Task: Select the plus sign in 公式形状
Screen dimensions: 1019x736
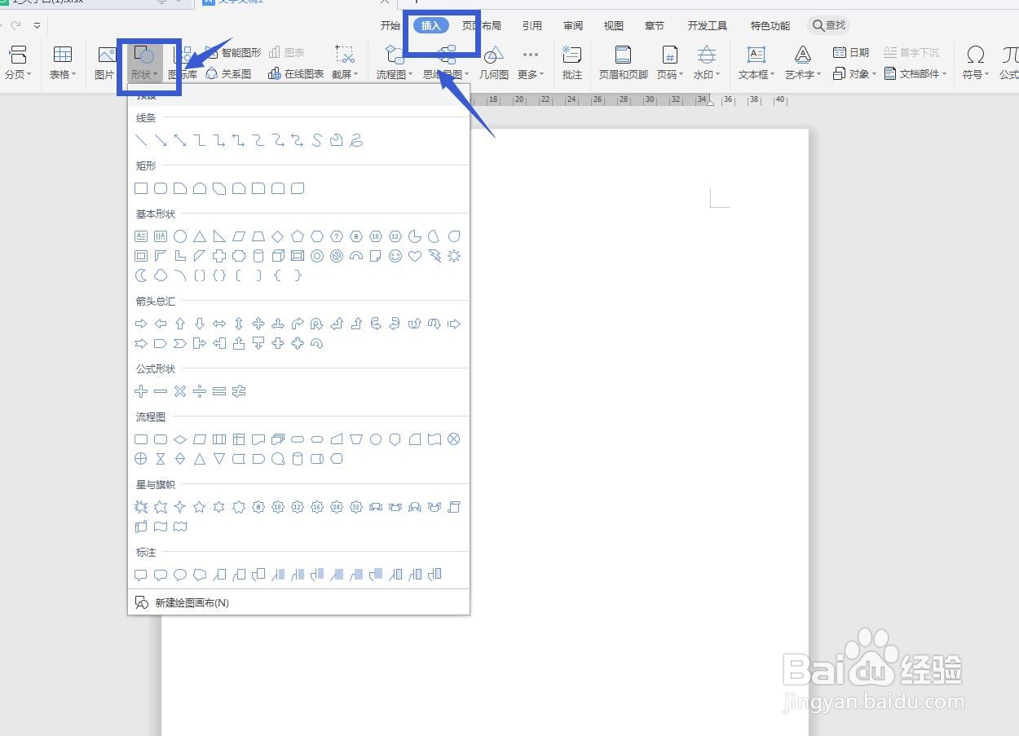Action: tap(141, 391)
